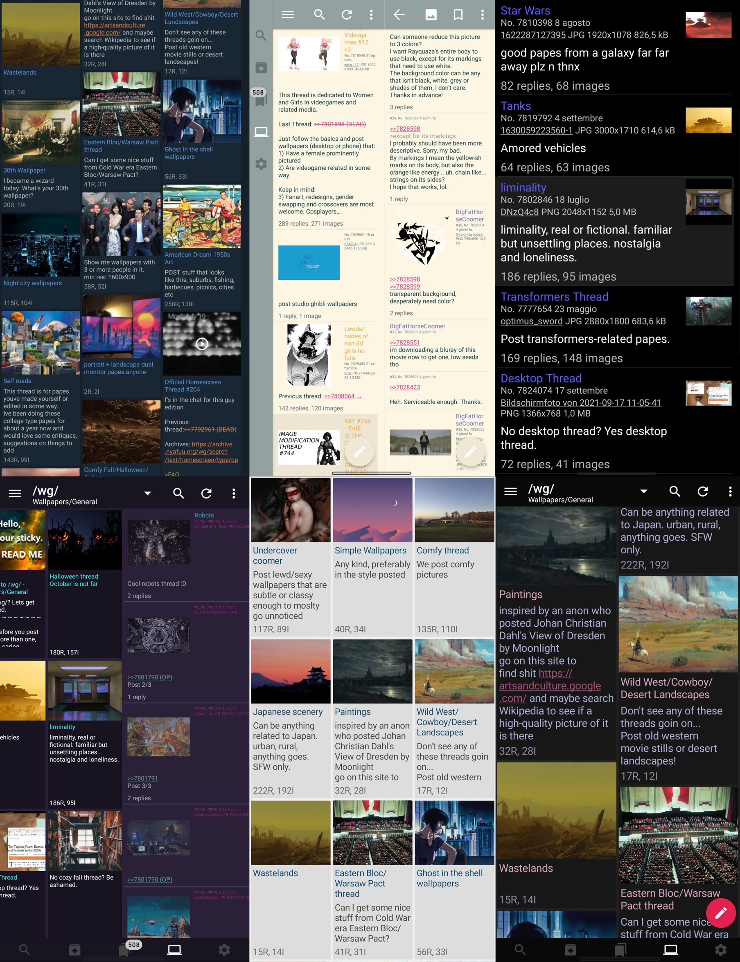Image resolution: width=740 pixels, height=962 pixels.
Task: Go back using the arrow in thread pane
Action: pos(399,15)
